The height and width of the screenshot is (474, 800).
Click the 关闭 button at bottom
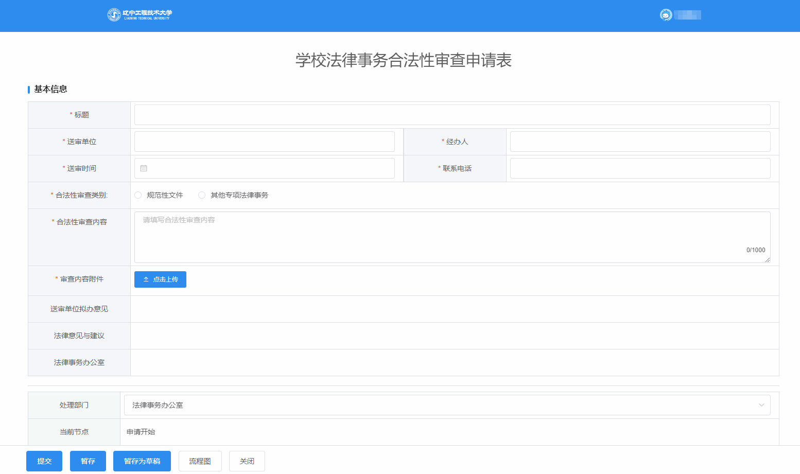(x=247, y=461)
